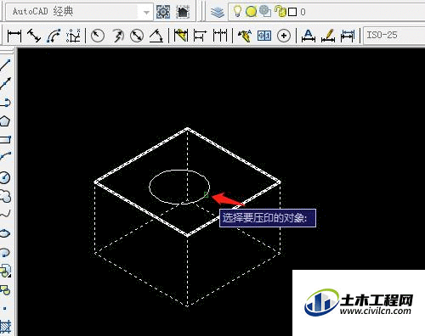Viewport: 425px width, 336px height.
Task: Click the layer 0 color square
Action: (292, 12)
